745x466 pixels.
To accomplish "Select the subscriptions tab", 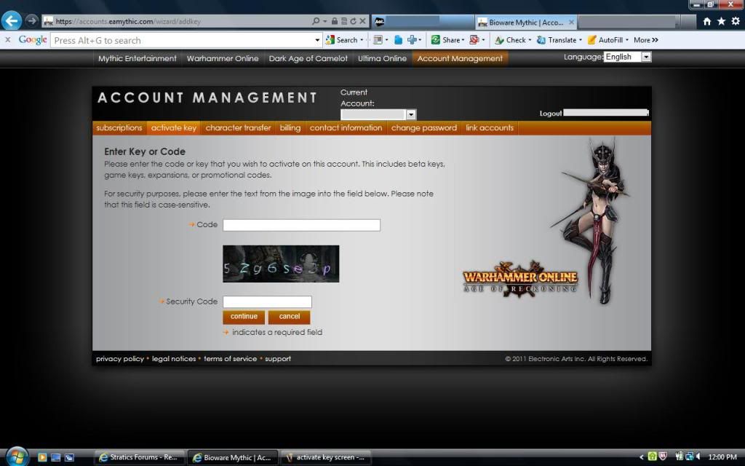I will coord(119,128).
